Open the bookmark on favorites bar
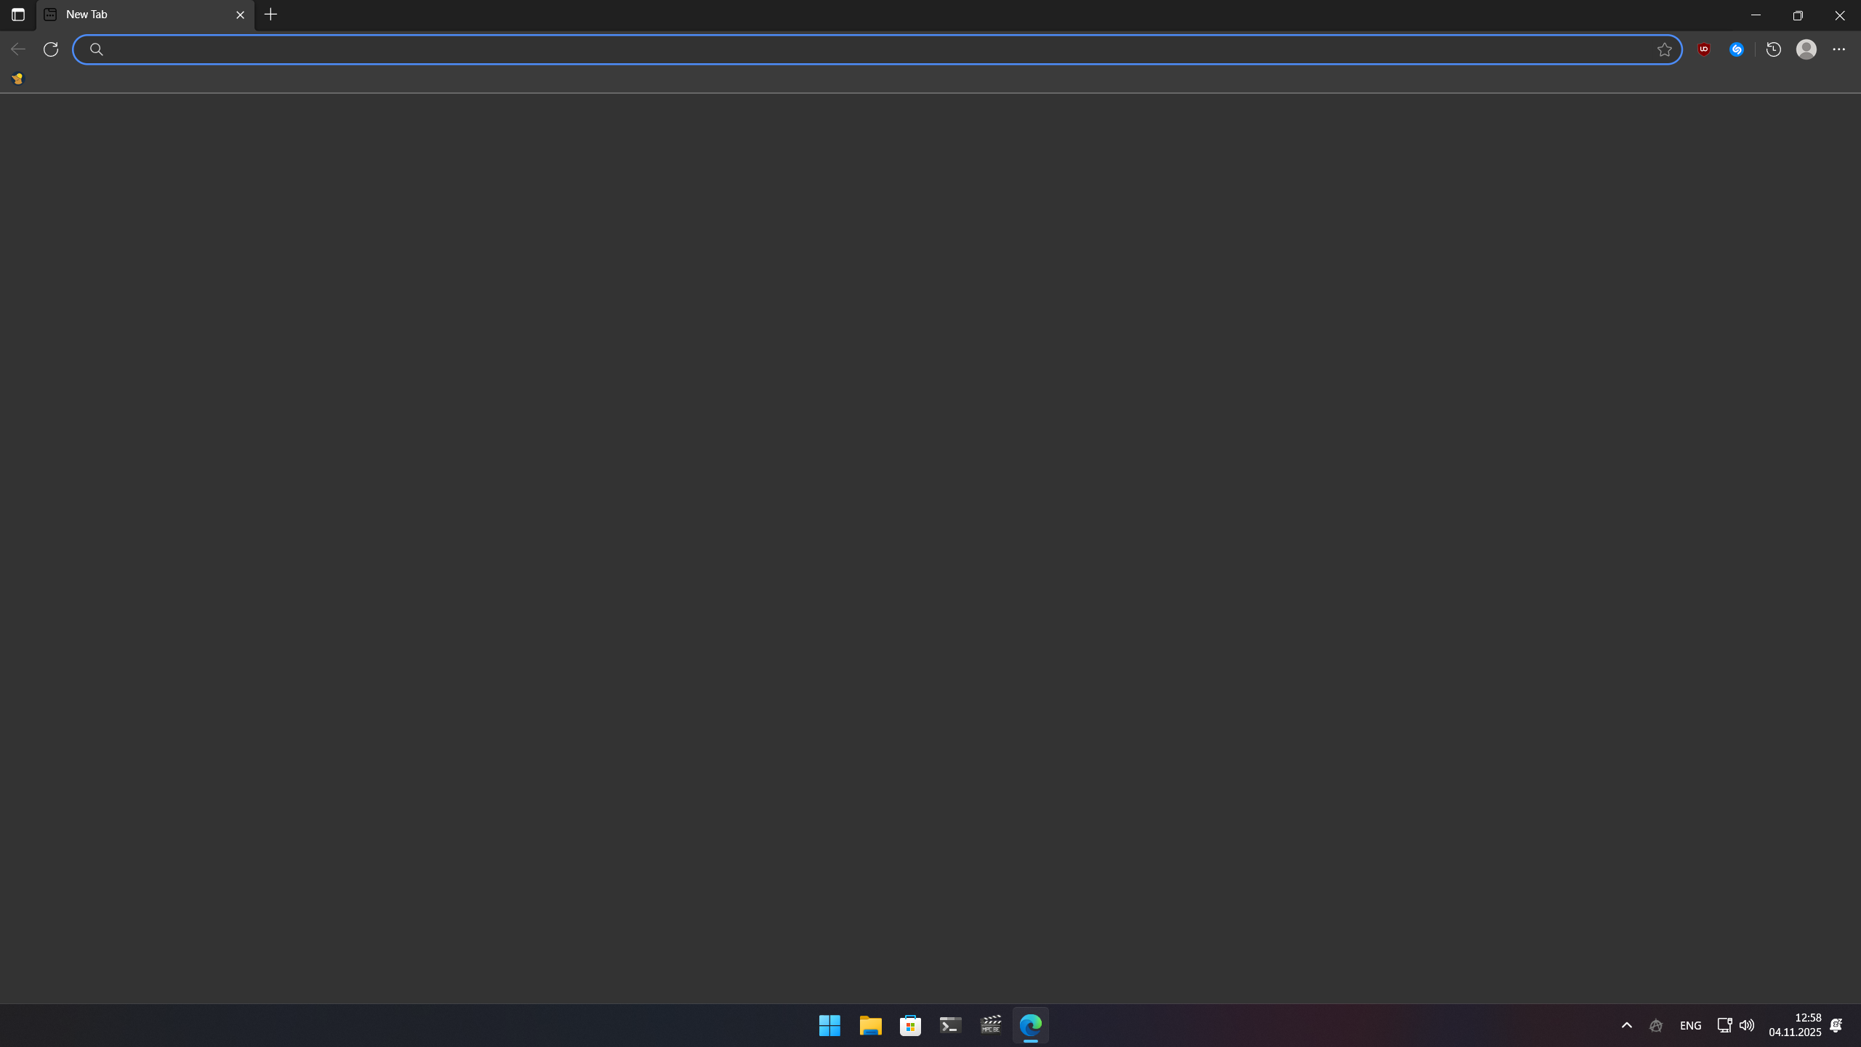This screenshot has width=1861, height=1047. click(x=17, y=79)
